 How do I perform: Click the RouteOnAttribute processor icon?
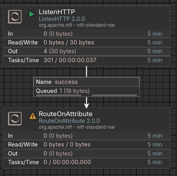[15, 119]
